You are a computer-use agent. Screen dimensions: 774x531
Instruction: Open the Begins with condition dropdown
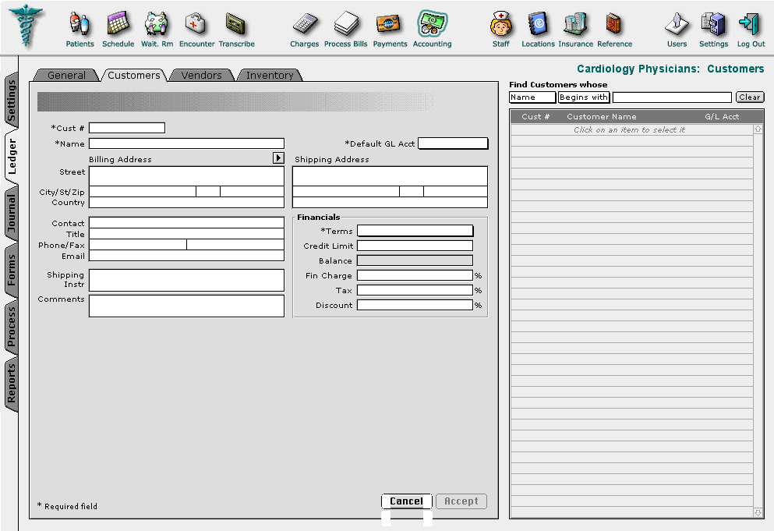[x=584, y=97]
